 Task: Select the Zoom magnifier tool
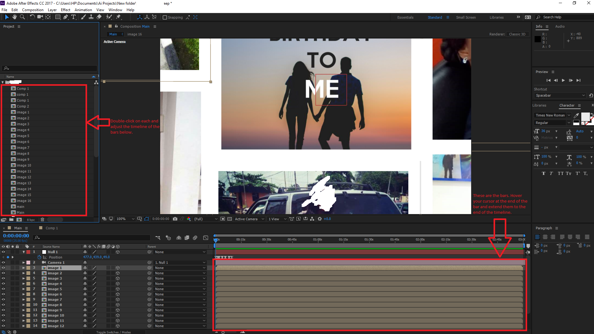click(x=22, y=17)
